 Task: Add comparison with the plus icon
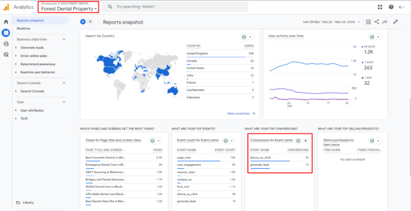(90, 22)
